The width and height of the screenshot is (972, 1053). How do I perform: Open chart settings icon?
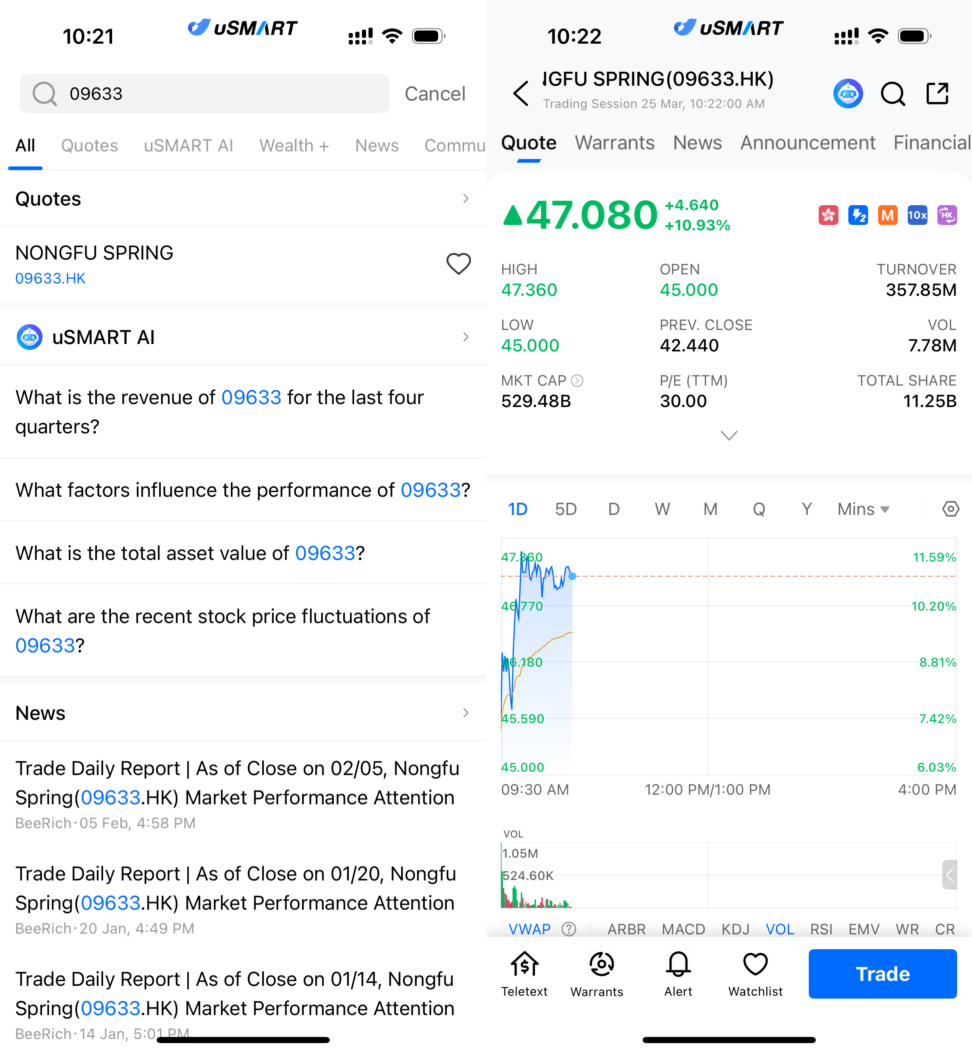pos(950,509)
